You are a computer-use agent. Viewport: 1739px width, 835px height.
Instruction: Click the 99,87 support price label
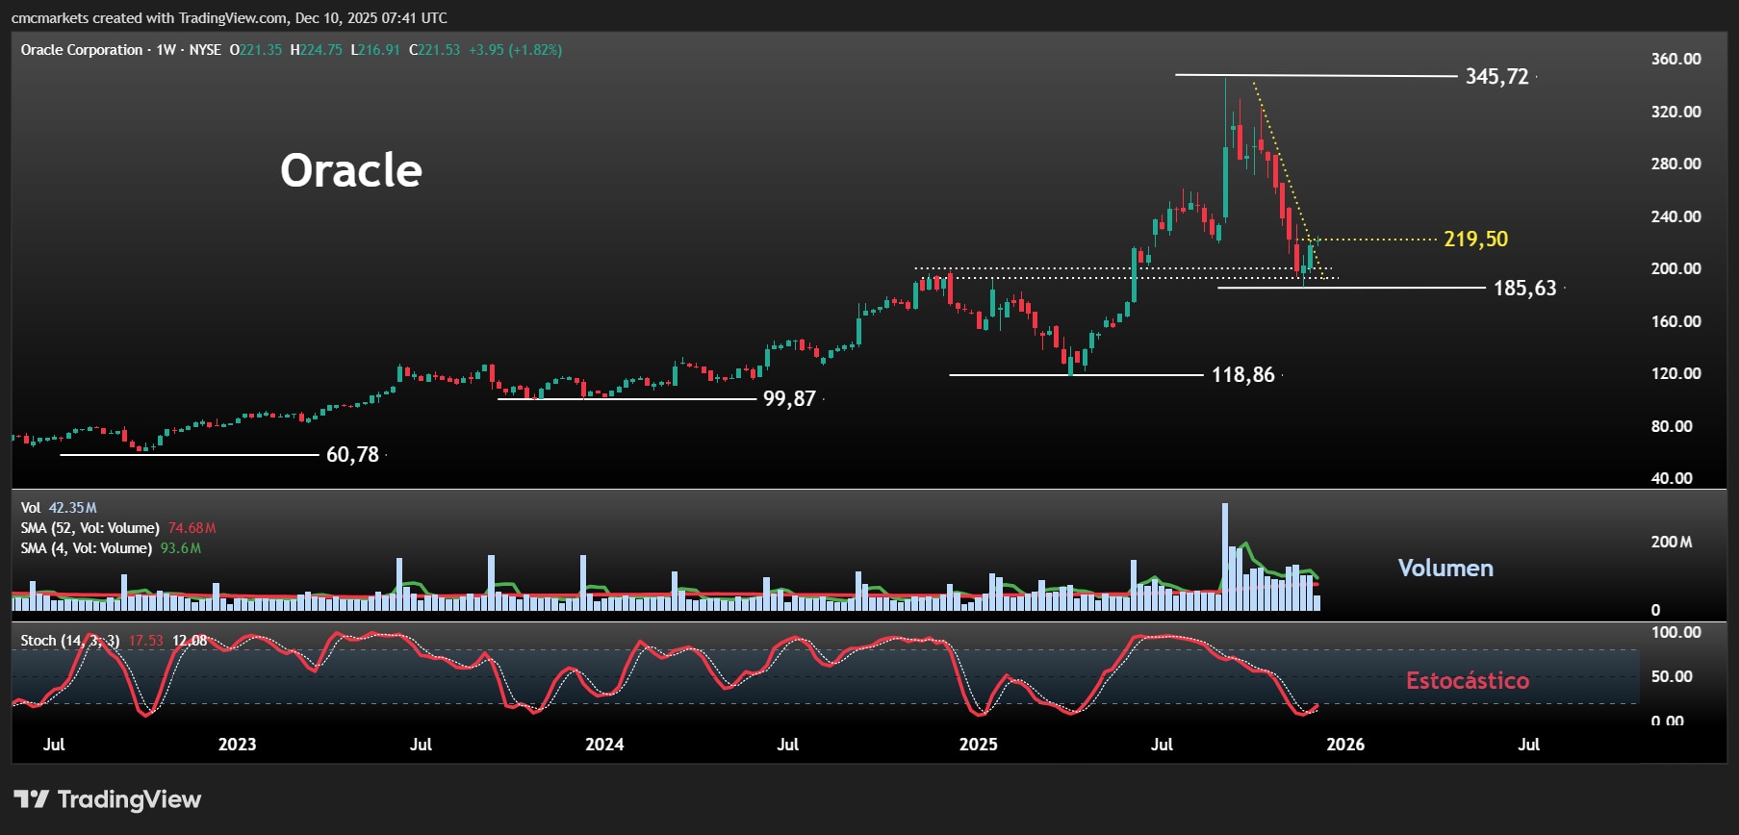[789, 398]
